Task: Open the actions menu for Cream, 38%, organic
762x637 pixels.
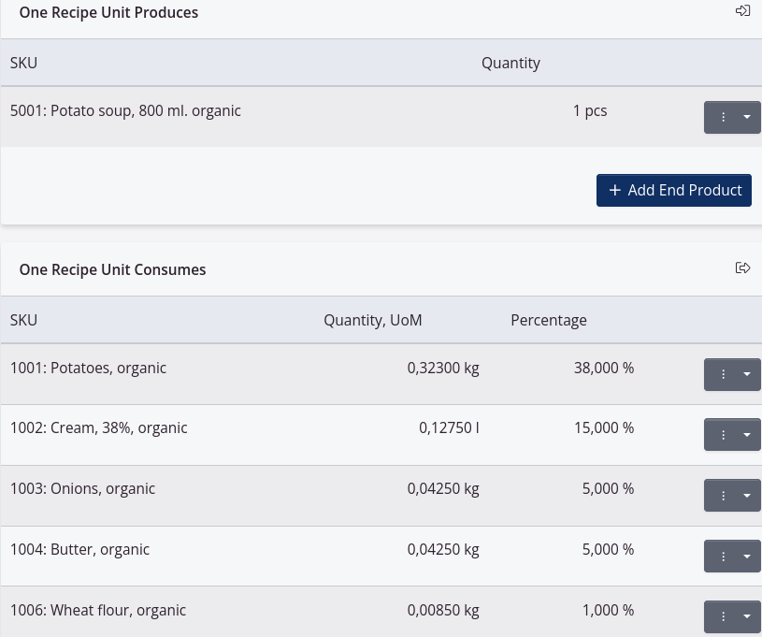Action: click(723, 434)
